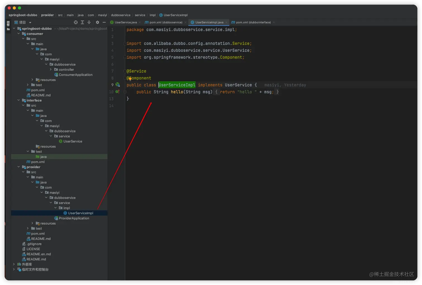Close the pom.xml (dubbointerface) tab

tap(274, 22)
